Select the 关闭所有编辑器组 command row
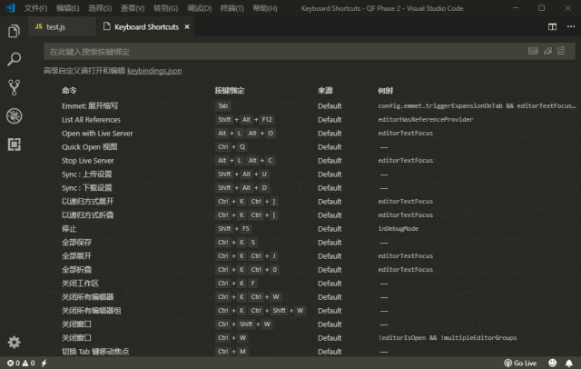Image resolution: width=581 pixels, height=369 pixels. pyautogui.click(x=310, y=311)
